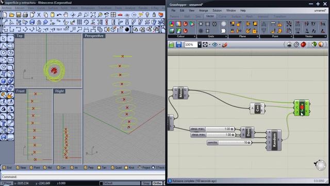Click the orange sphere preview quality icon

coord(321,44)
